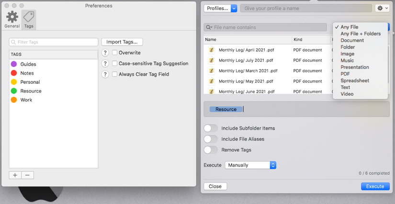Choose Any File from file type menu
Viewport: 395px width, 204px height.
pos(360,27)
